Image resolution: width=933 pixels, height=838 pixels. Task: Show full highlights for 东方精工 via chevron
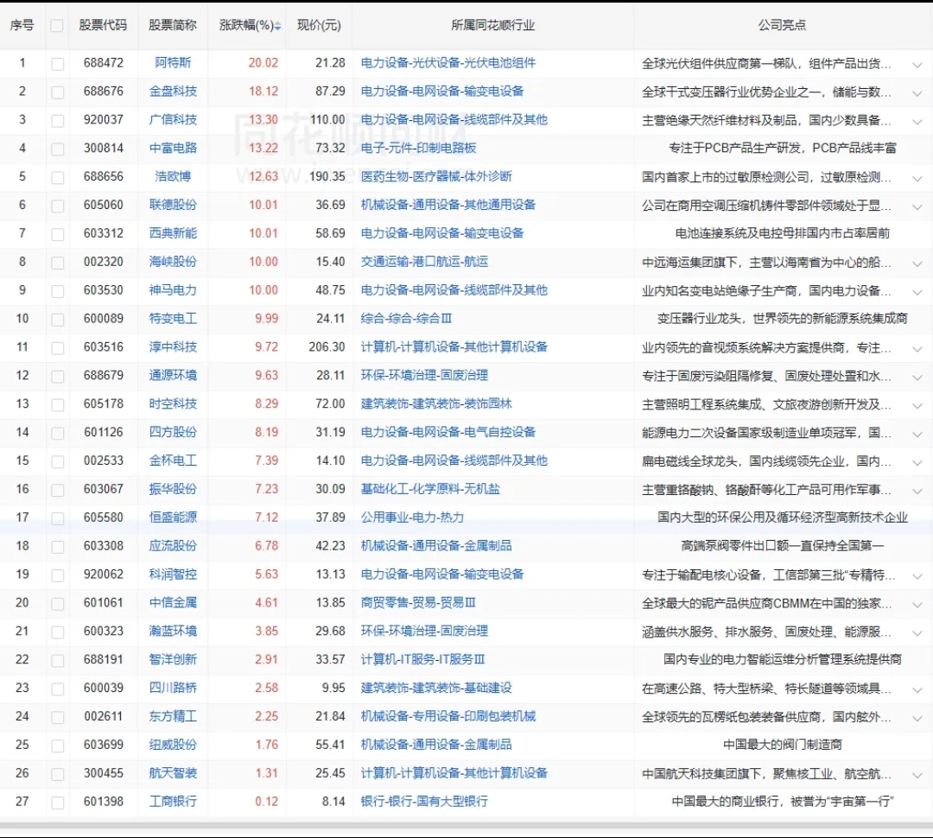[917, 717]
